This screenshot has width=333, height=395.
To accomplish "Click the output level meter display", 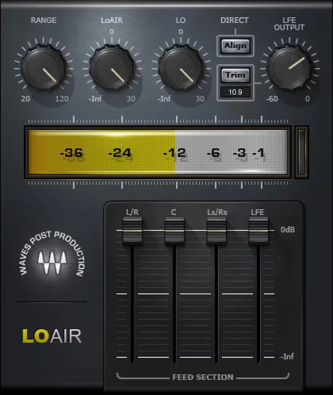I will pyautogui.click(x=158, y=152).
